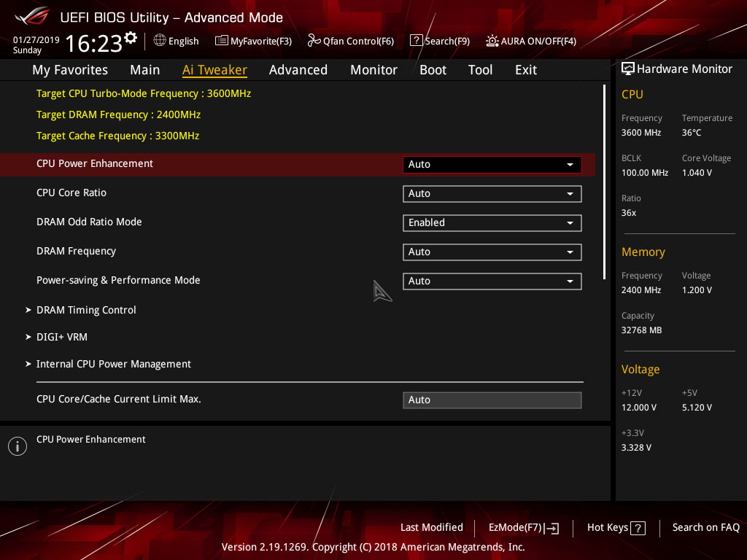The width and height of the screenshot is (747, 560).
Task: Click the EzMode exit arrow icon
Action: pyautogui.click(x=553, y=528)
